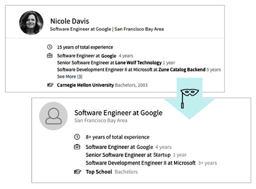This screenshot has height=189, width=256.
Task: Click graduation cap icon beside Top School
Action: [77, 171]
